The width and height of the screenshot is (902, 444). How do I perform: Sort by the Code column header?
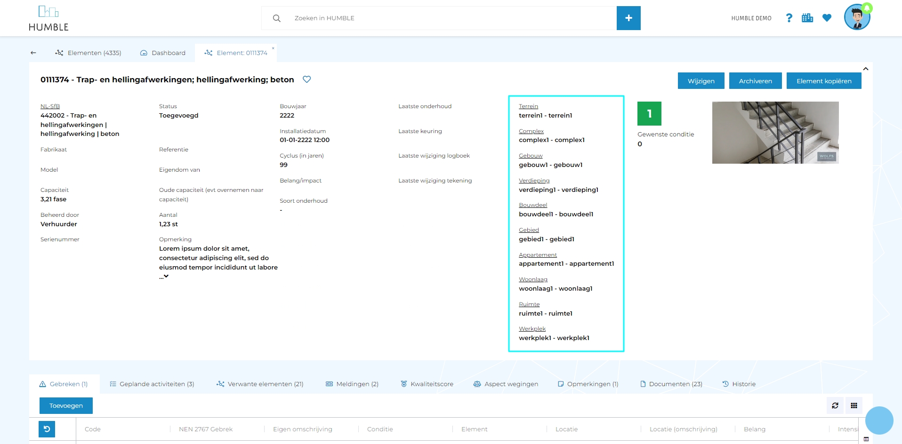point(93,429)
